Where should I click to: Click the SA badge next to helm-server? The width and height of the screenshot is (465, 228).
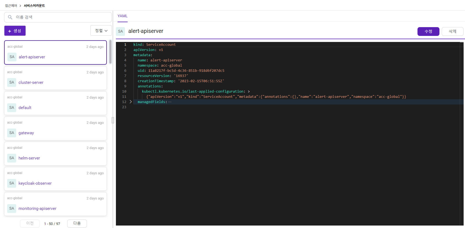(x=12, y=158)
